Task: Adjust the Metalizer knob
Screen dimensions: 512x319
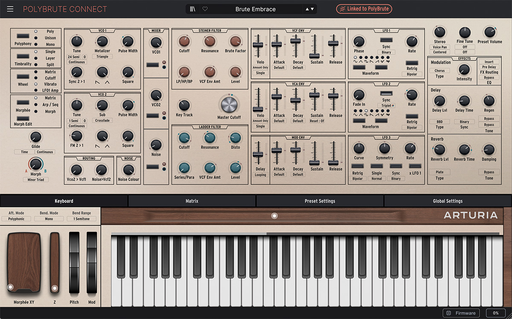Action: (102, 41)
